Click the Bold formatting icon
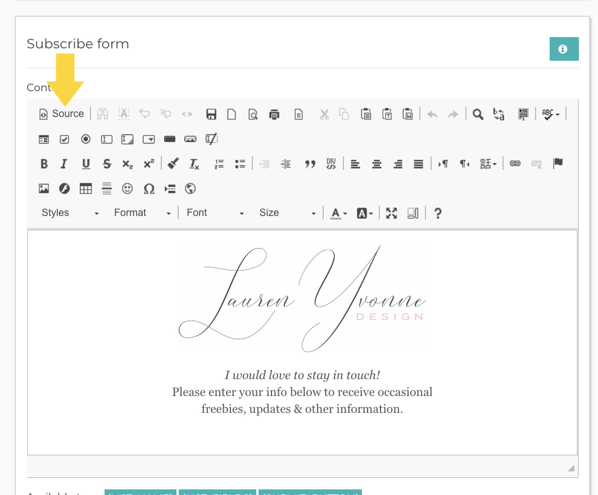This screenshot has height=495, width=598. pyautogui.click(x=44, y=164)
